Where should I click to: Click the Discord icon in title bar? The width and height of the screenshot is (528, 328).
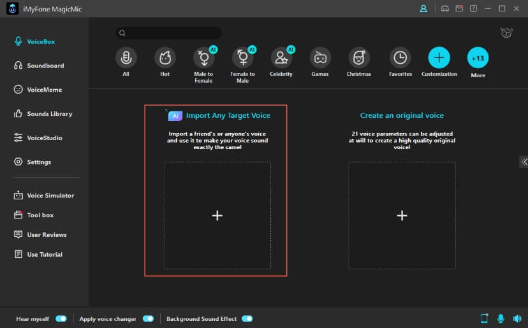[x=445, y=9]
